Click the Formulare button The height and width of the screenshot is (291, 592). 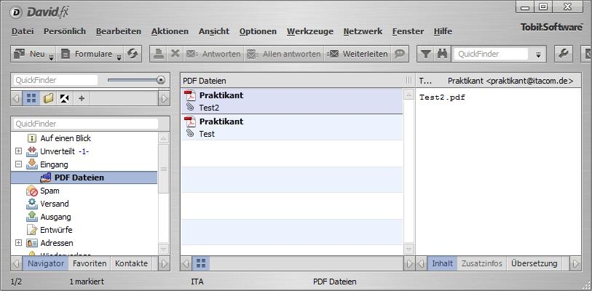89,54
